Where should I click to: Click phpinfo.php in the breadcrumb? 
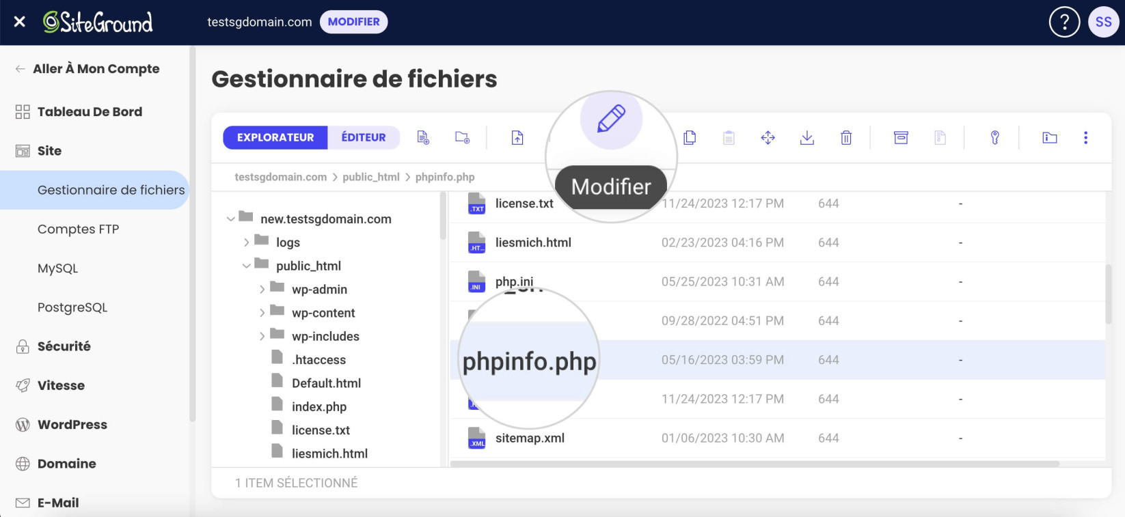click(445, 177)
